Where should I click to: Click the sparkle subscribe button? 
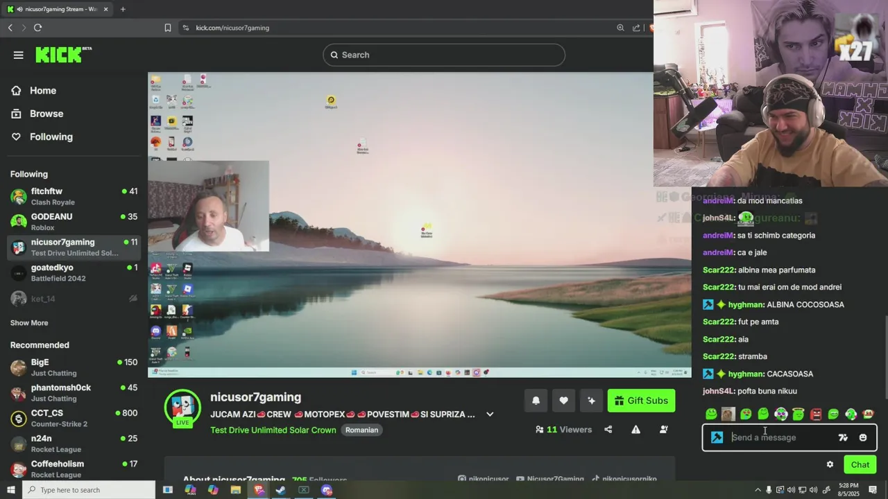pos(591,401)
